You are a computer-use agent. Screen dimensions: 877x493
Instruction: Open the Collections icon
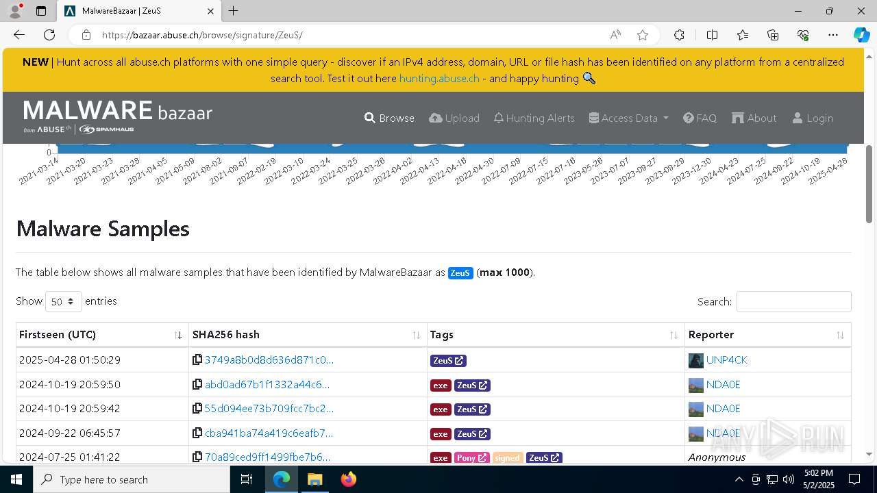coord(773,35)
